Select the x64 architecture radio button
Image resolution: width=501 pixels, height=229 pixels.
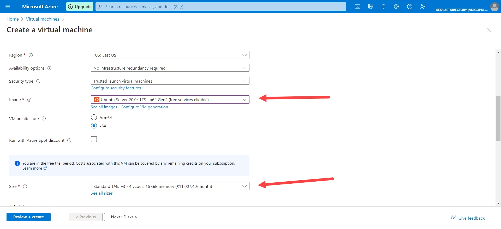94,126
